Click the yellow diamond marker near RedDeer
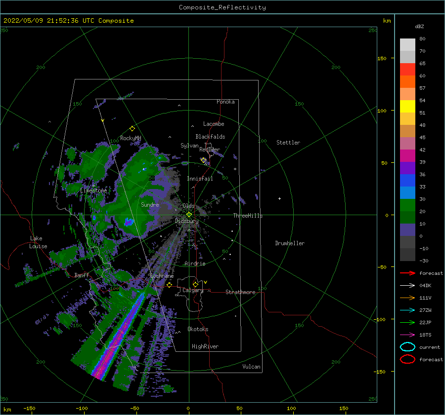The image size is (445, 415). click(x=204, y=160)
